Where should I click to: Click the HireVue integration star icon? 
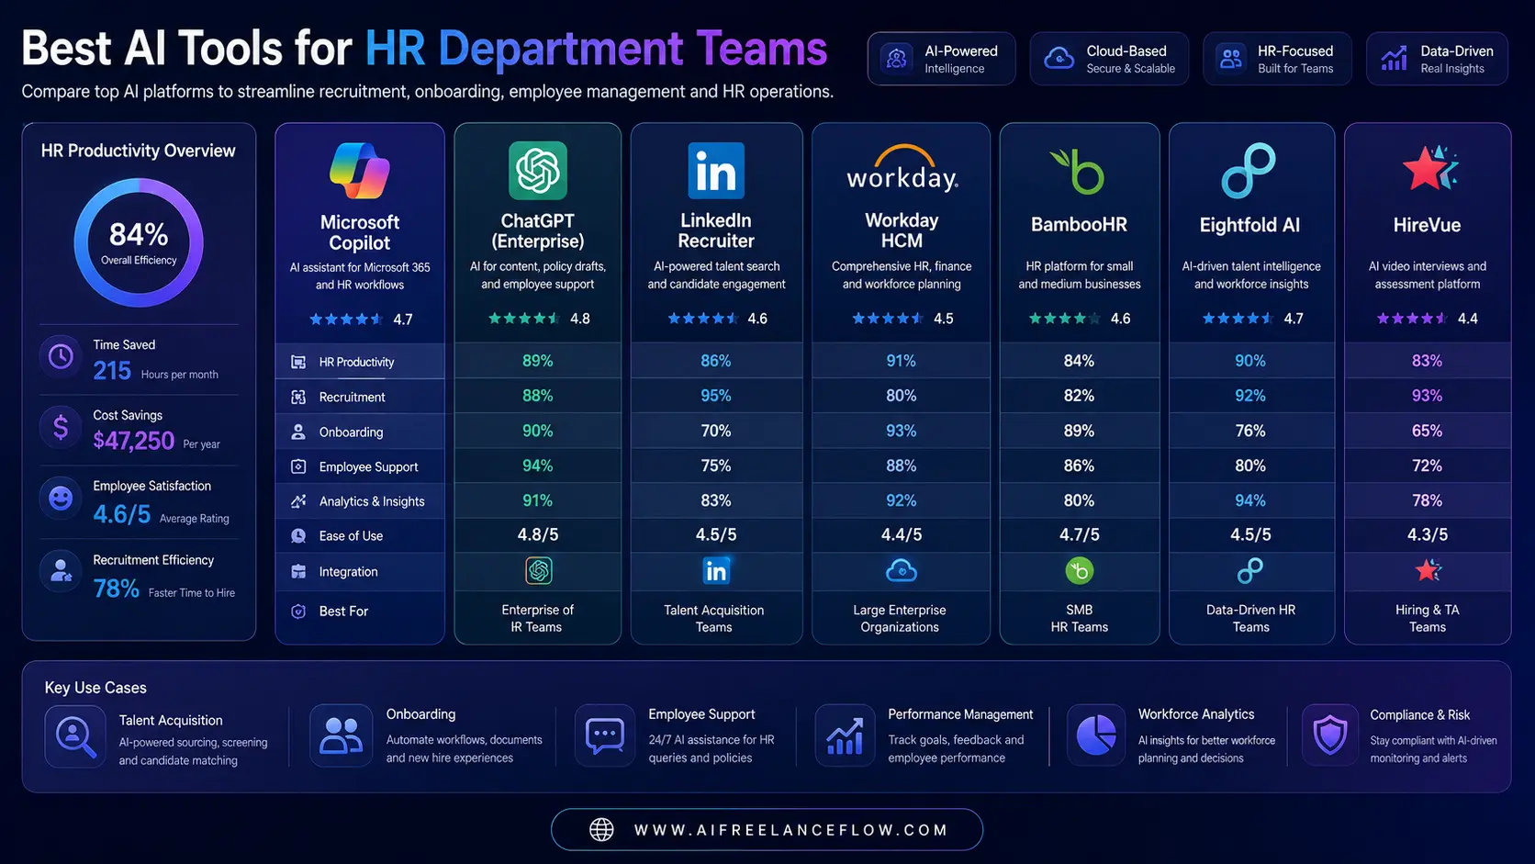(x=1428, y=570)
